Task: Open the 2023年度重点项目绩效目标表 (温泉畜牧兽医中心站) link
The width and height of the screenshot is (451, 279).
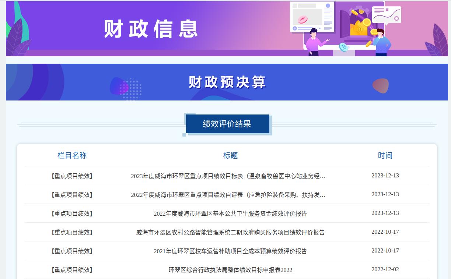Action: [x=228, y=176]
